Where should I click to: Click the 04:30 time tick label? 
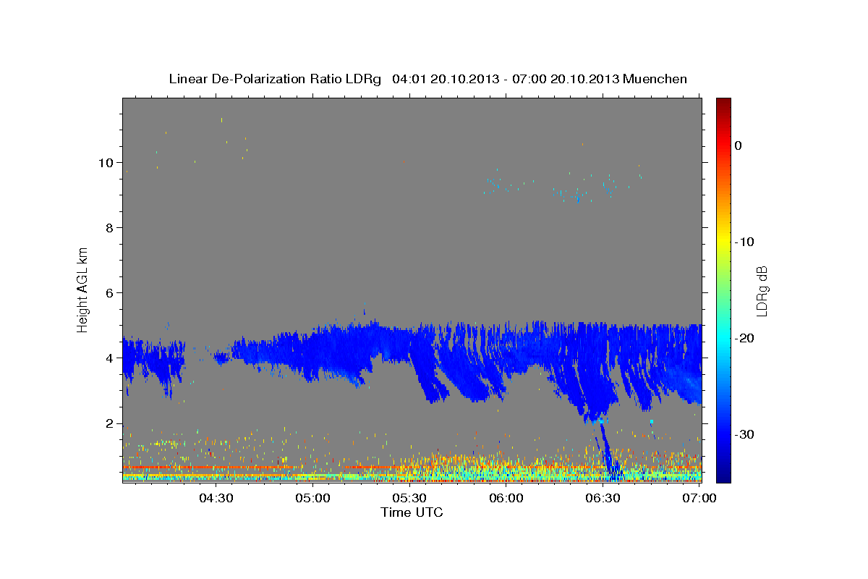click(x=216, y=498)
